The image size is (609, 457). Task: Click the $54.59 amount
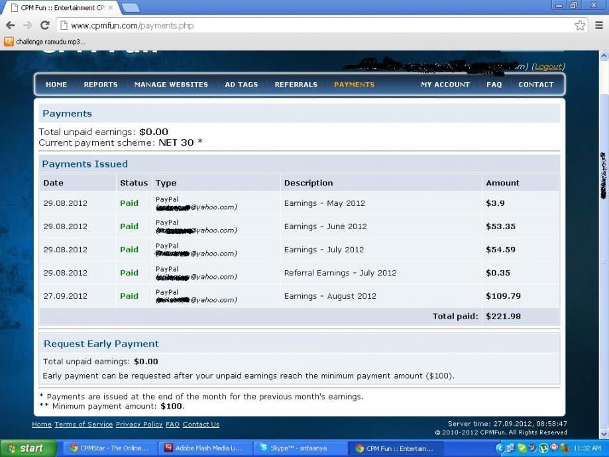pyautogui.click(x=500, y=250)
